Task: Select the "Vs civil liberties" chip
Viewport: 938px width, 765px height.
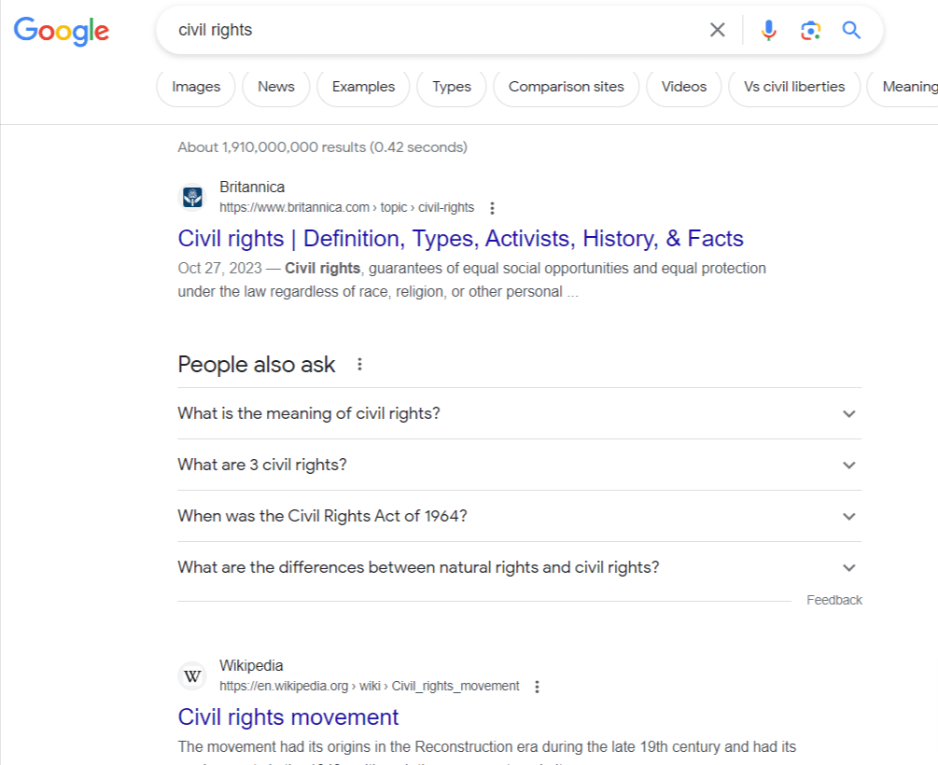Action: [x=794, y=87]
